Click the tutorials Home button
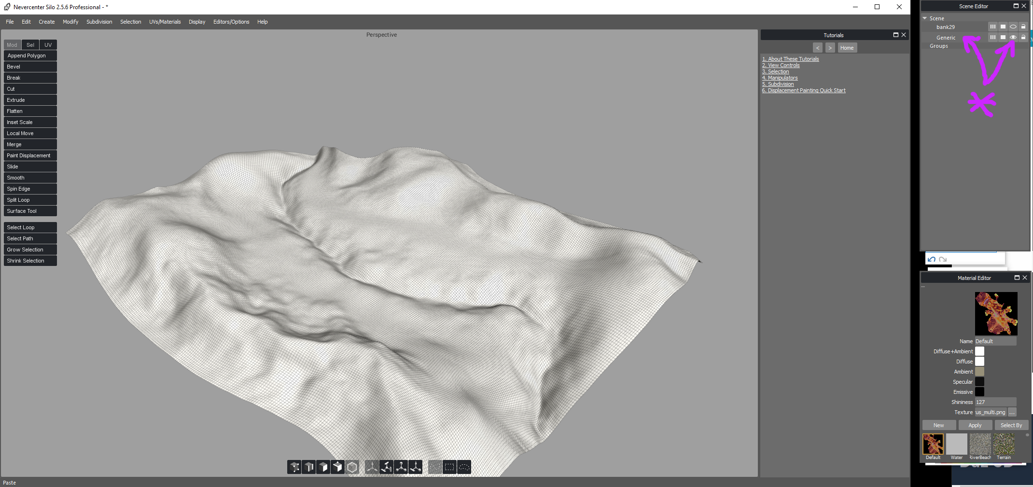Viewport: 1033px width, 487px height. point(847,48)
